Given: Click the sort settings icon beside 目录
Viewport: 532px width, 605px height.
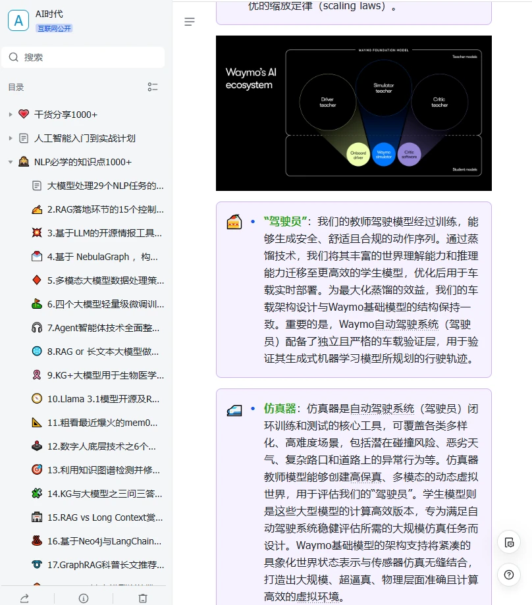Looking at the screenshot, I should pos(153,87).
